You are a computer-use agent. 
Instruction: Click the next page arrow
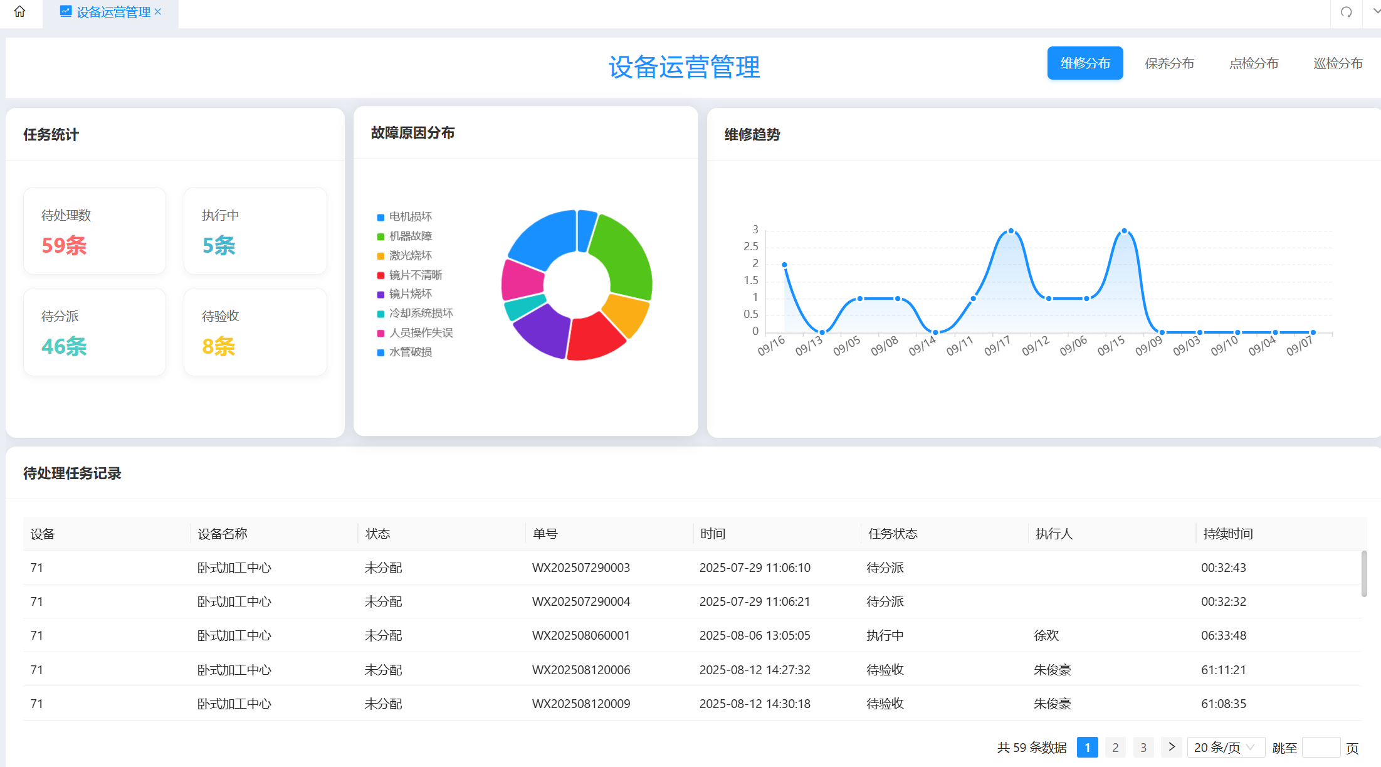click(x=1171, y=747)
